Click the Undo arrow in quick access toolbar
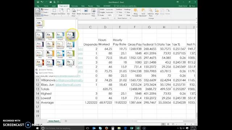The height and width of the screenshot is (130, 232). pyautogui.click(x=42, y=2)
